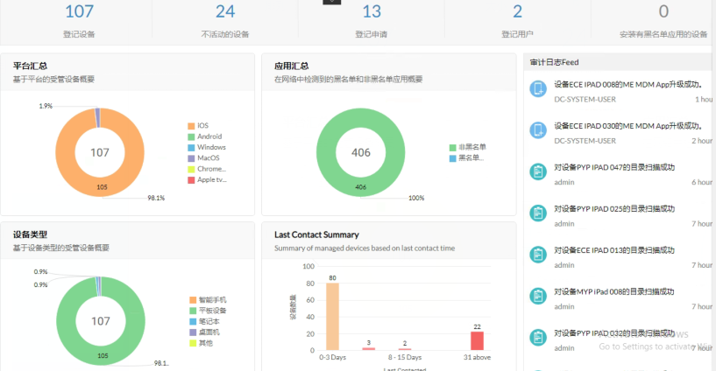Click DC-SYSTEM-USER under ECE IPAD 030 entry
This screenshot has width=716, height=371.
[585, 141]
